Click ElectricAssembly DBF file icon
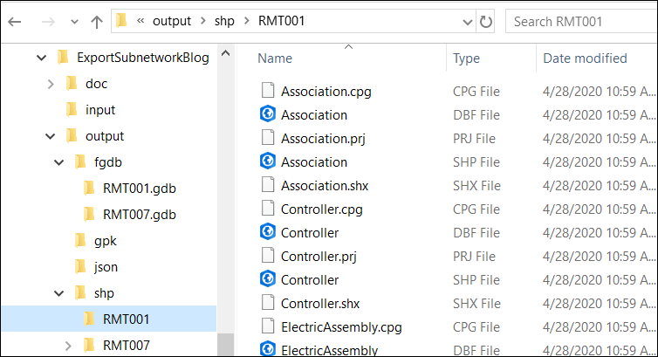This screenshot has width=658, height=357. coord(268,348)
